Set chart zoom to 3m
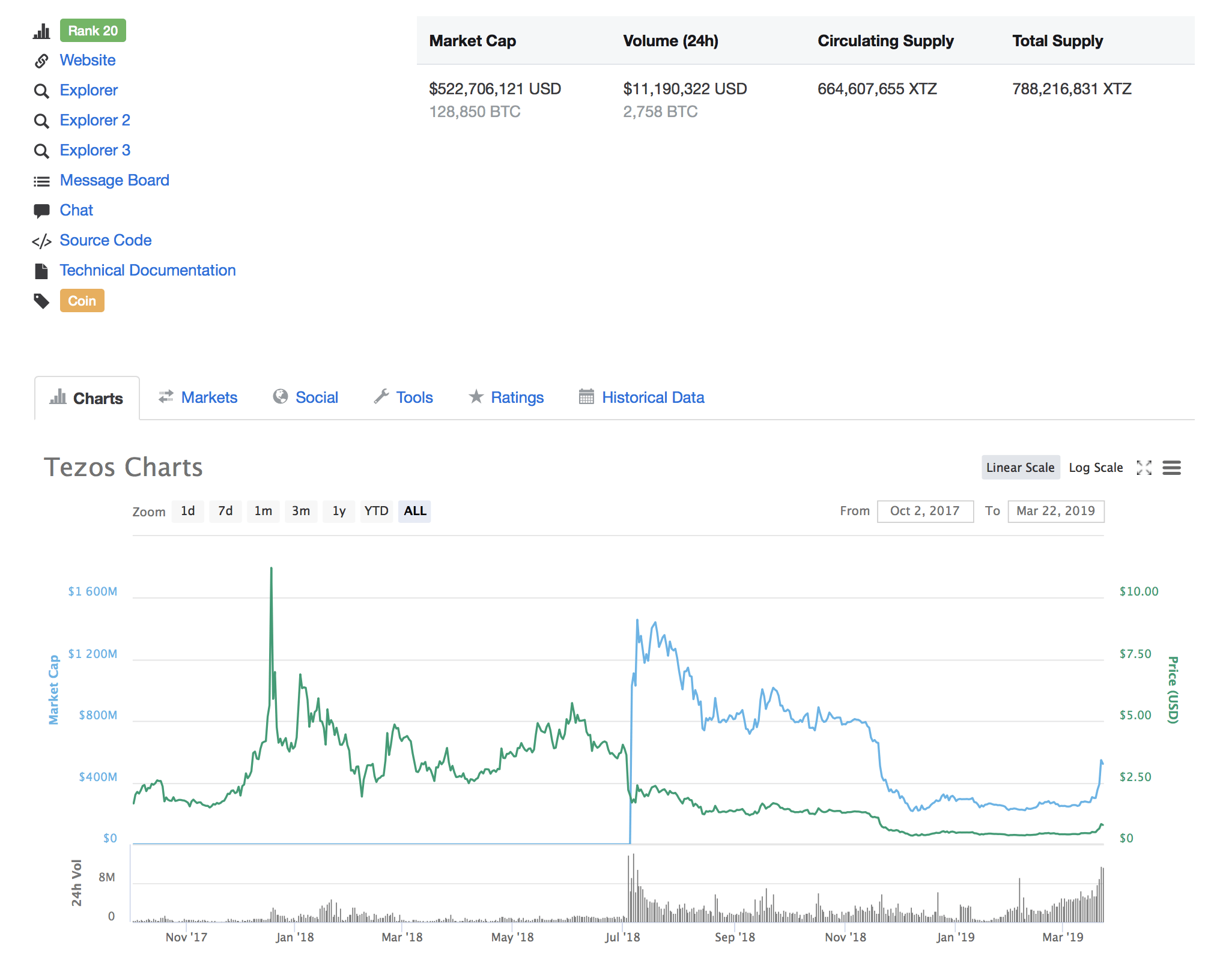The image size is (1205, 957). point(301,512)
